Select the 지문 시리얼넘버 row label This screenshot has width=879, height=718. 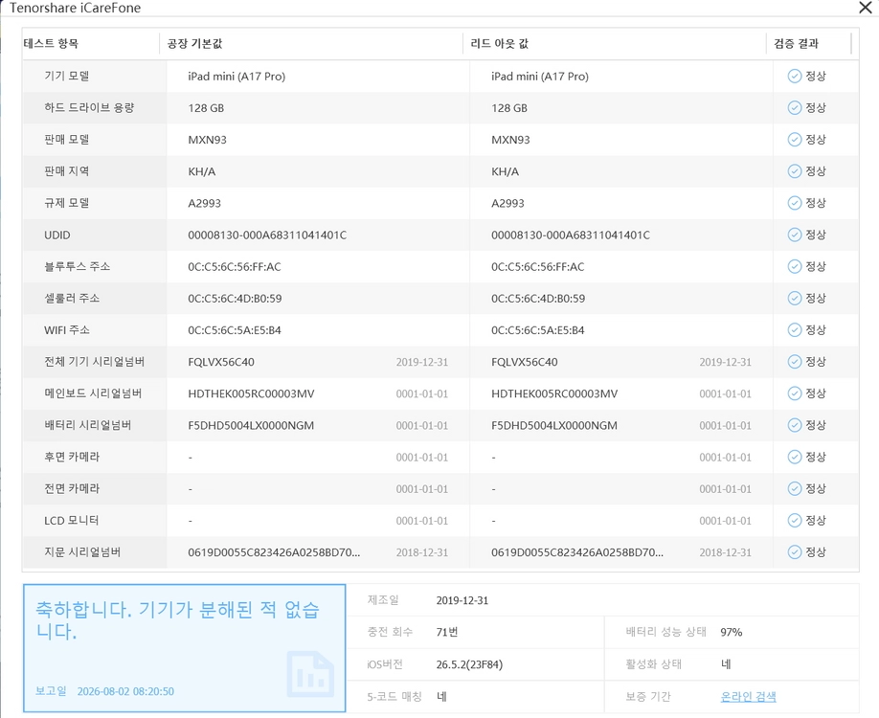82,552
